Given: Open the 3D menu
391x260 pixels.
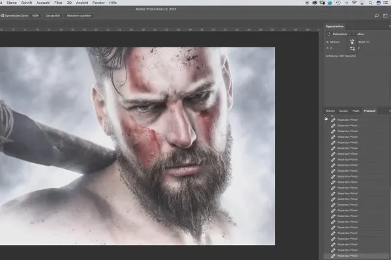Looking at the screenshot, I should tap(69, 3).
